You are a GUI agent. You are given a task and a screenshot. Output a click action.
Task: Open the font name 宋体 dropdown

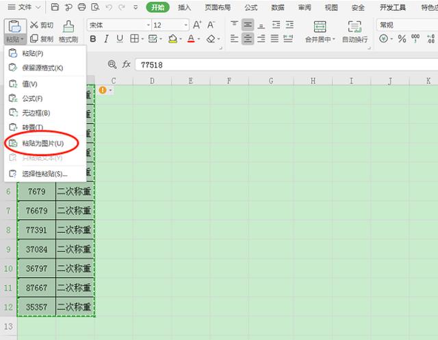[148, 25]
